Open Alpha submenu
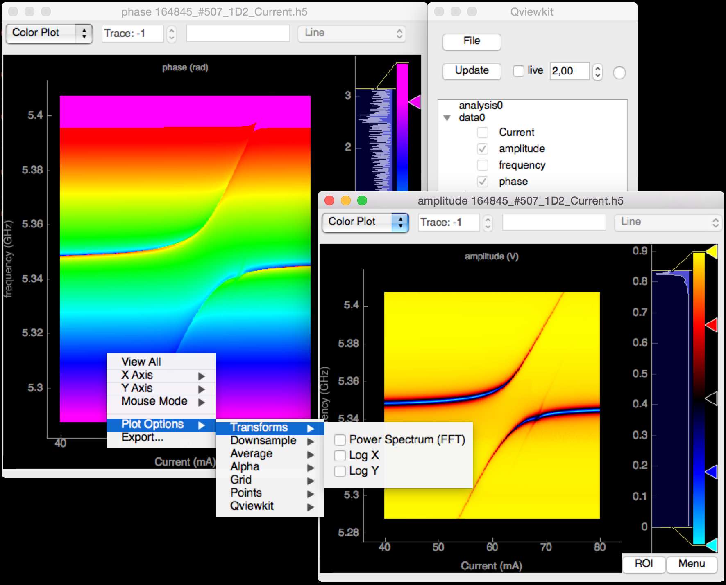Viewport: 726px width, 585px height. click(270, 467)
